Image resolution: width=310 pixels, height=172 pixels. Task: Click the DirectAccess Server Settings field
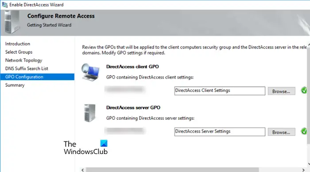tap(220, 132)
